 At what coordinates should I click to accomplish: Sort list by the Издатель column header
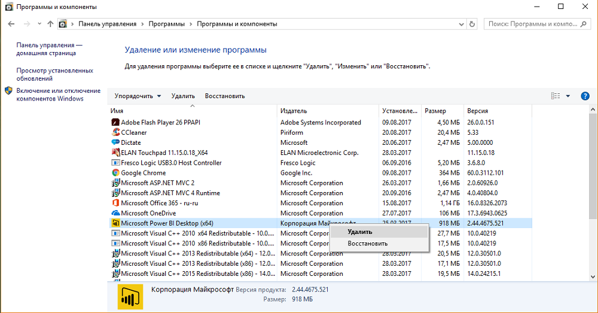[x=294, y=111]
